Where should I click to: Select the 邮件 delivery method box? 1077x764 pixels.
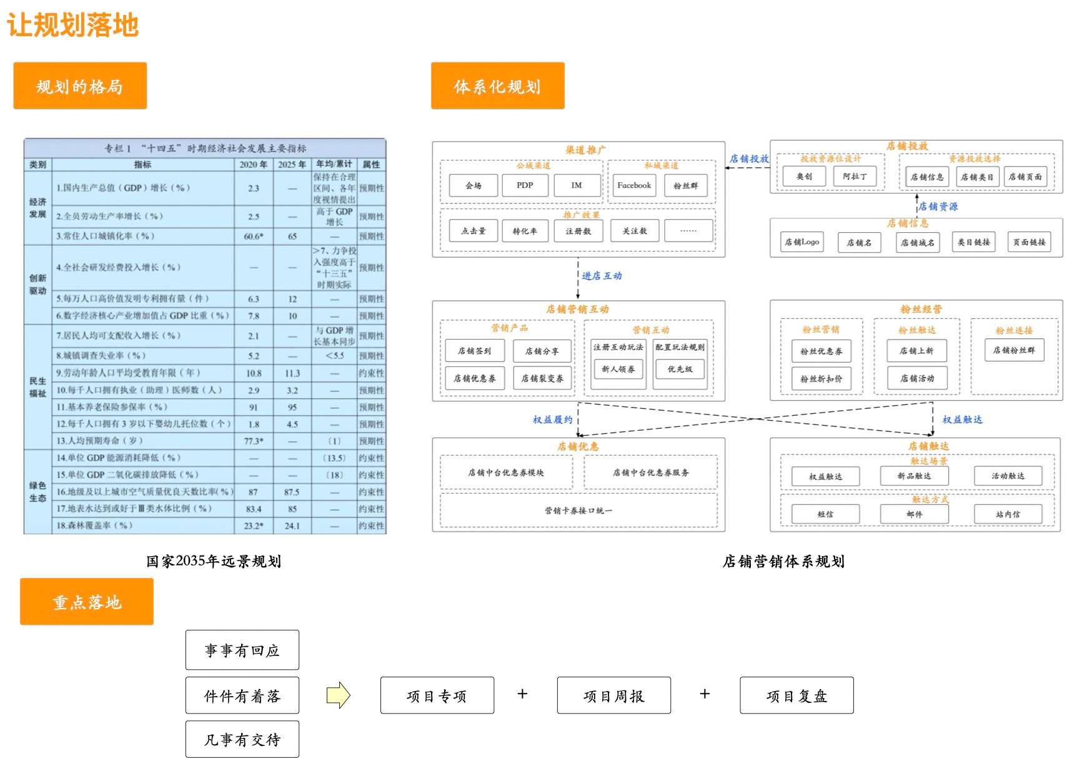[915, 514]
